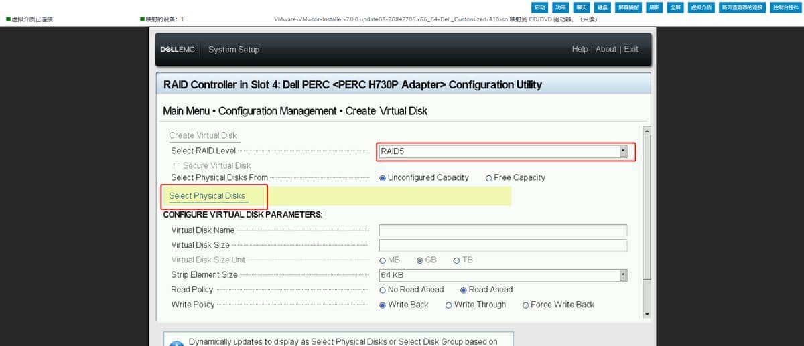Click the 断开查看器的连接 disconnect viewer button
The width and height of the screenshot is (804, 346).
[x=742, y=7]
